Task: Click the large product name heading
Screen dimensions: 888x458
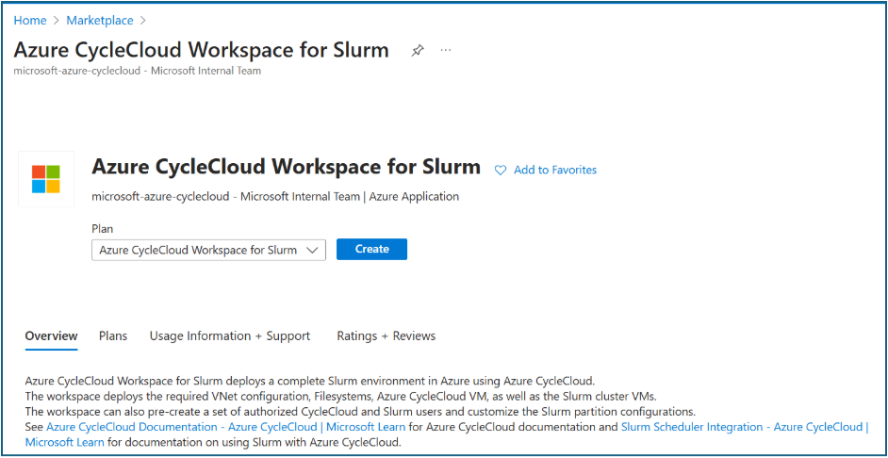Action: 286,167
